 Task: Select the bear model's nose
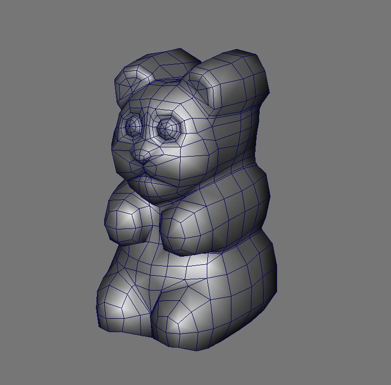pyautogui.click(x=144, y=154)
